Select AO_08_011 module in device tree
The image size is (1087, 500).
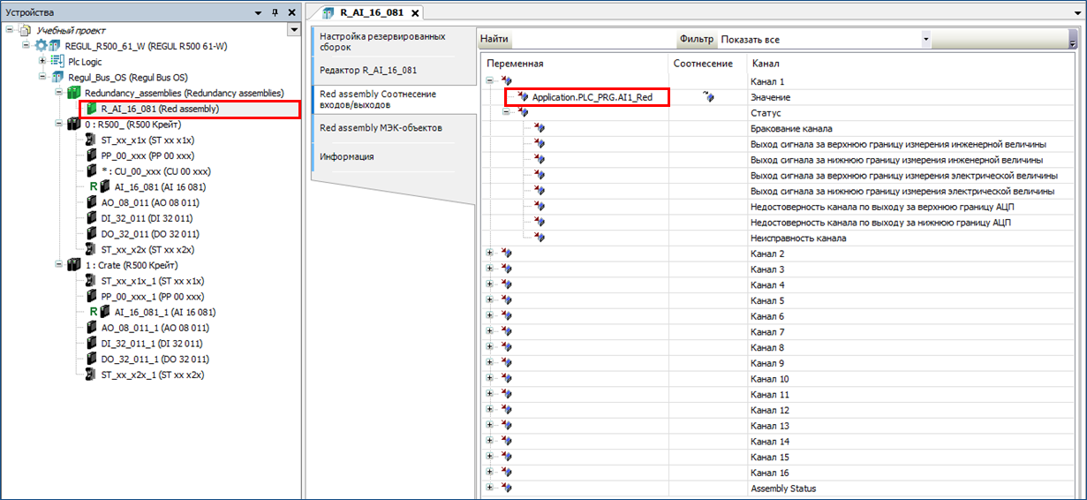[x=133, y=202]
